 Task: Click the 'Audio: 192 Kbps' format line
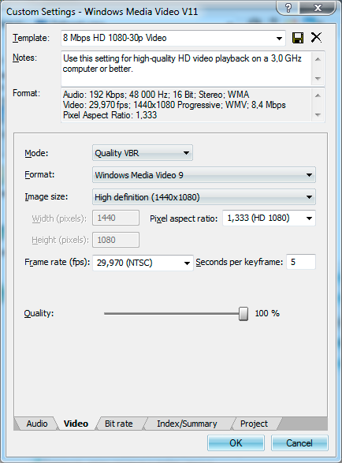156,95
